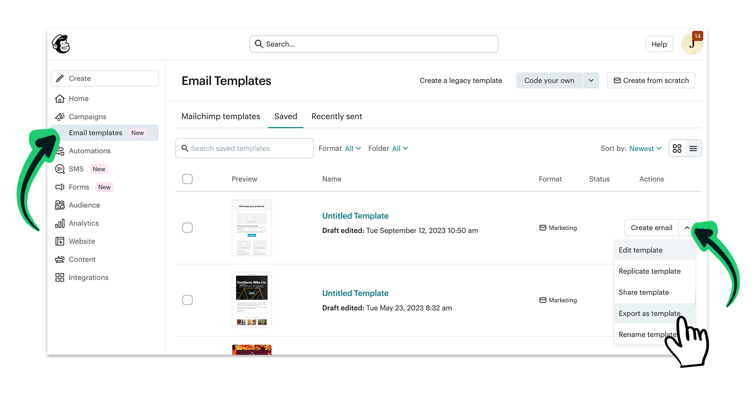The width and height of the screenshot is (754, 393).
Task: Click the SMS chat bubble icon
Action: (x=60, y=169)
